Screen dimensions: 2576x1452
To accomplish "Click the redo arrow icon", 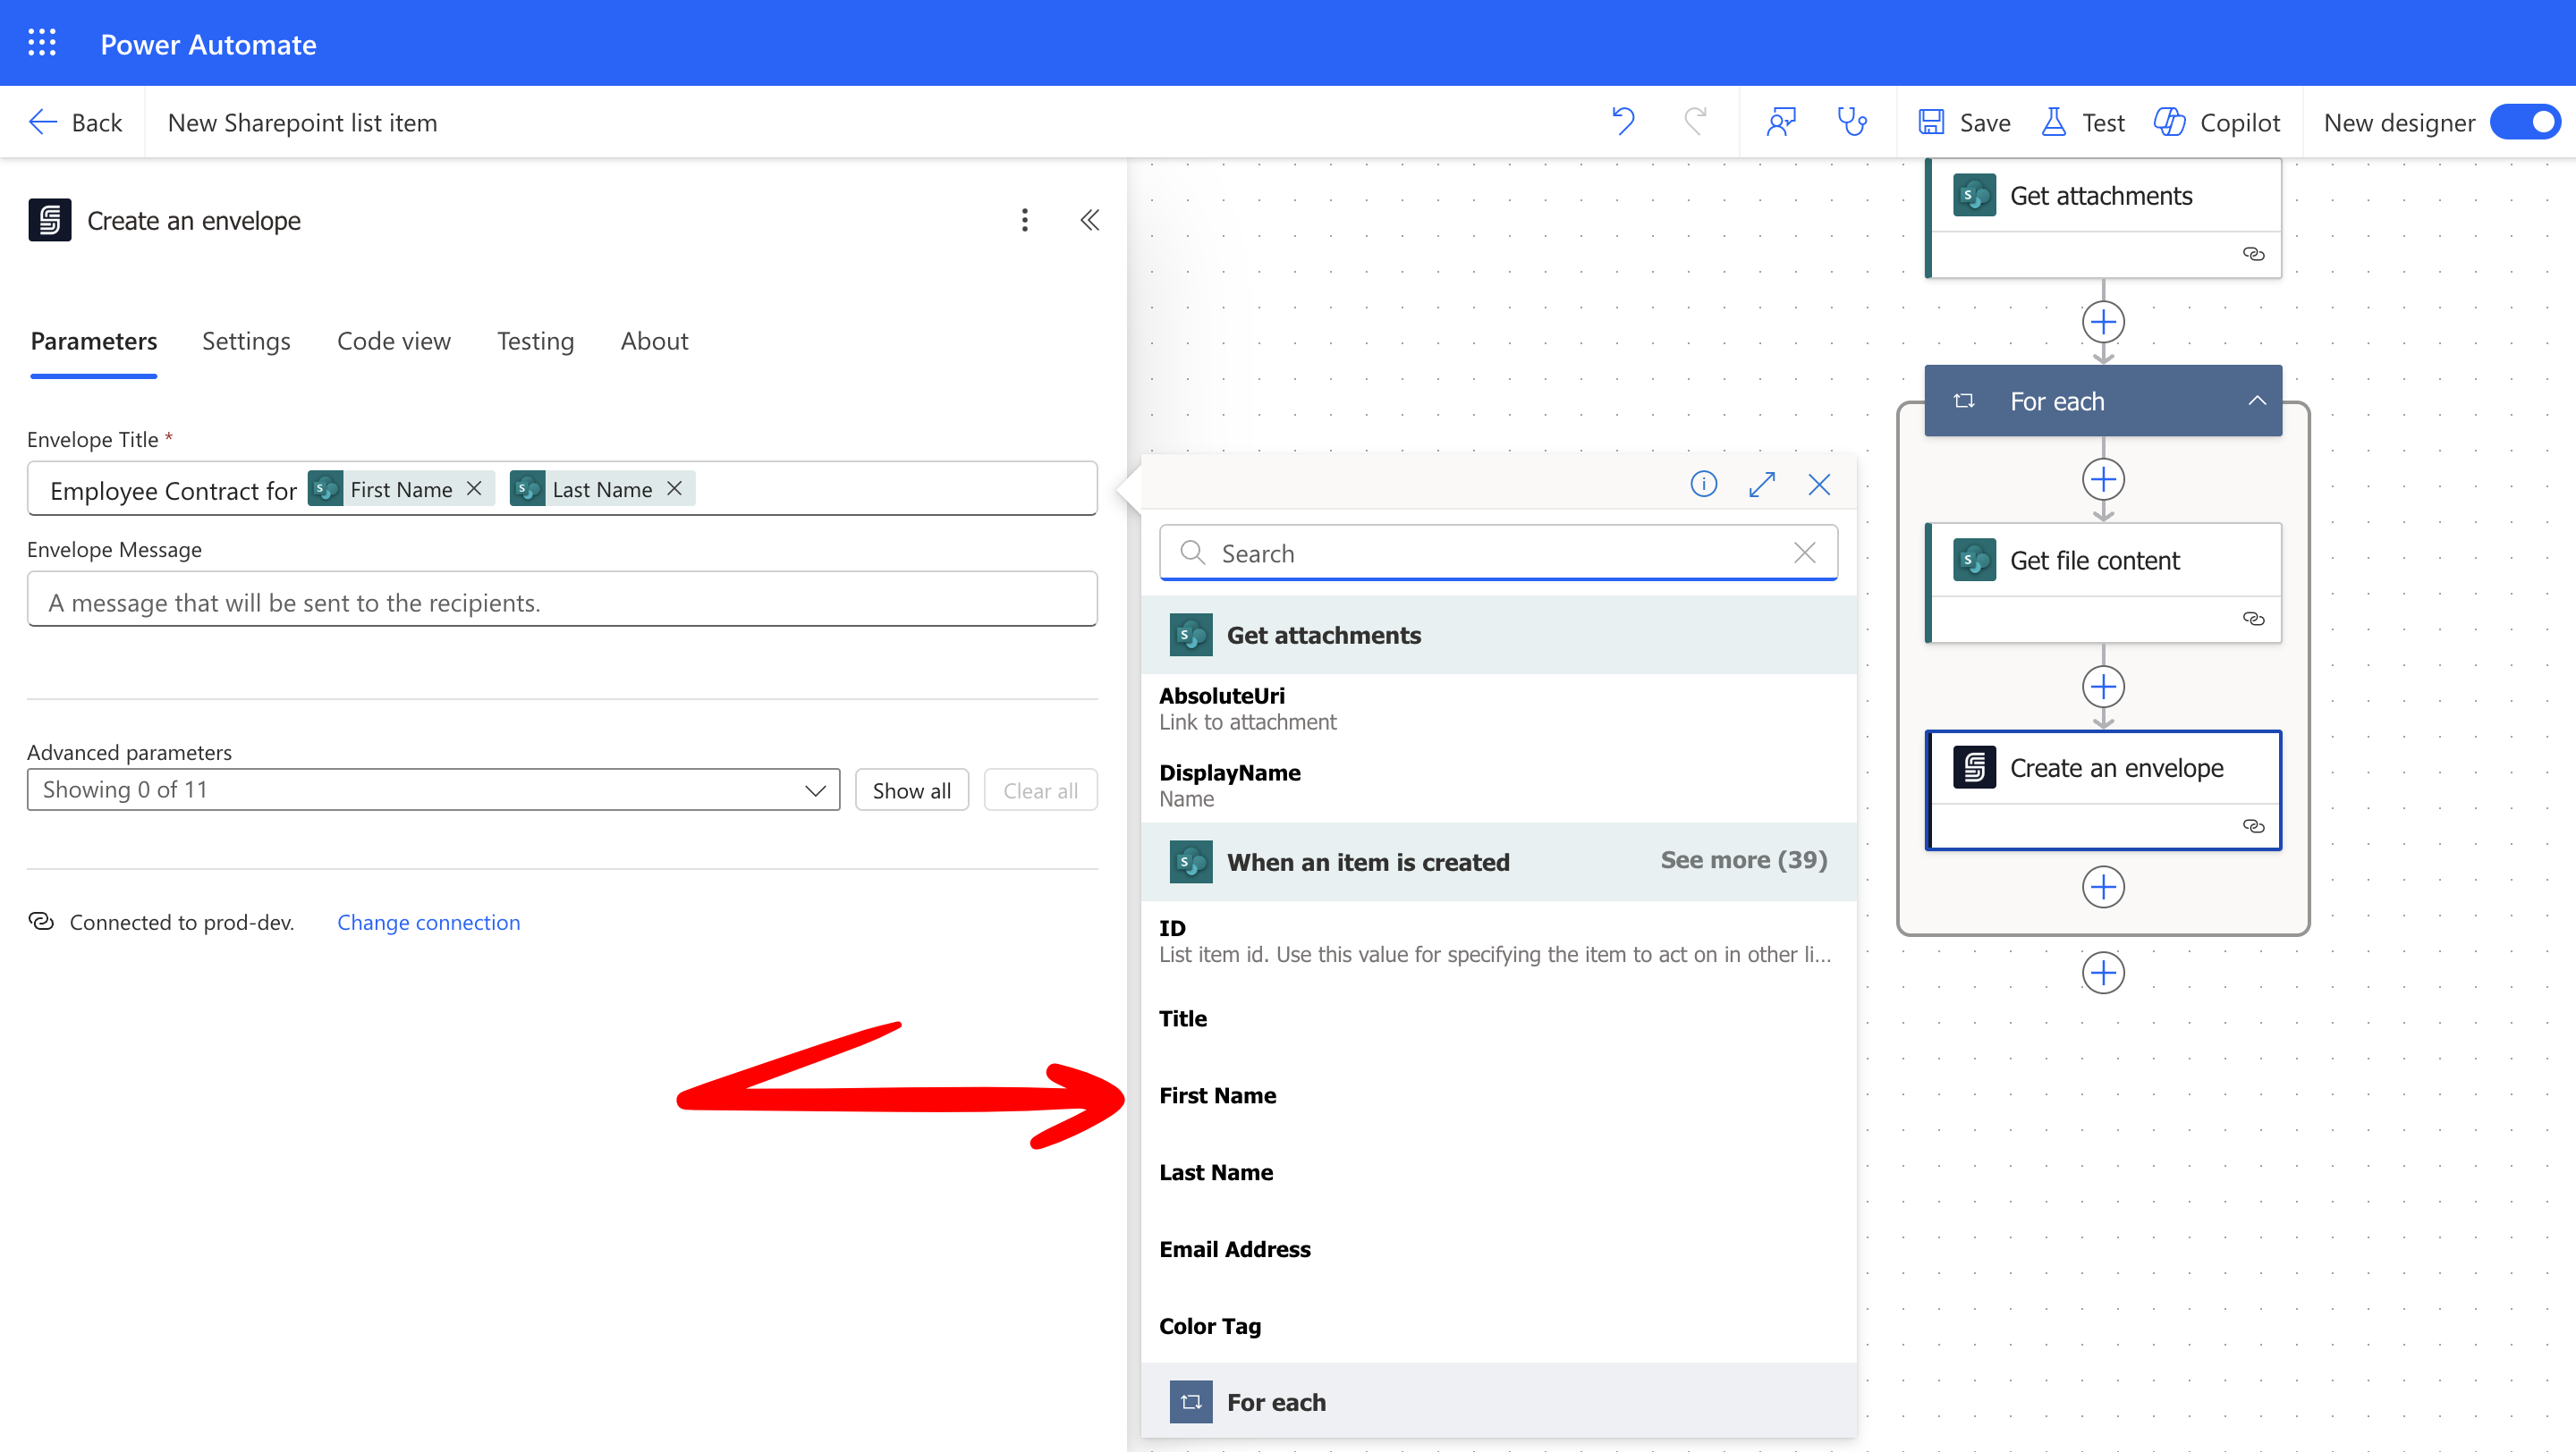I will (x=1696, y=121).
